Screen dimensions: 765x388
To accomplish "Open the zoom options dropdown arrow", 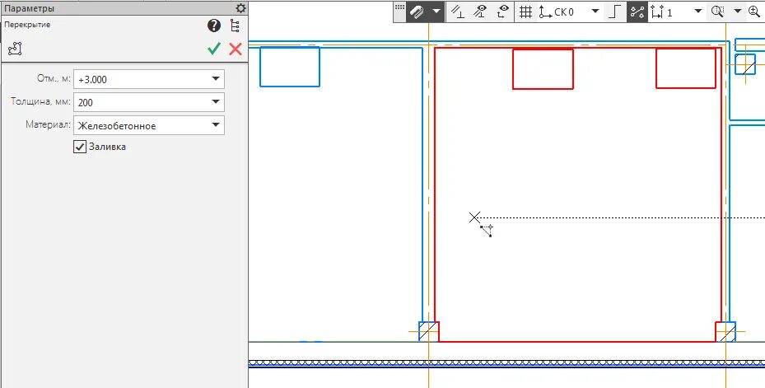I will [x=737, y=12].
